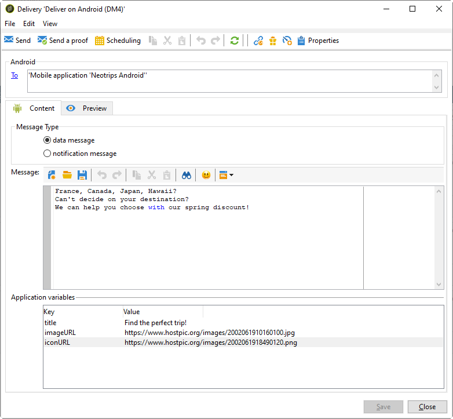Open the File menu
The width and height of the screenshot is (453, 419).
pyautogui.click(x=10, y=24)
